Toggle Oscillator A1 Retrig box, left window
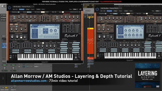This screenshot has height=91, width=162. [36, 21]
